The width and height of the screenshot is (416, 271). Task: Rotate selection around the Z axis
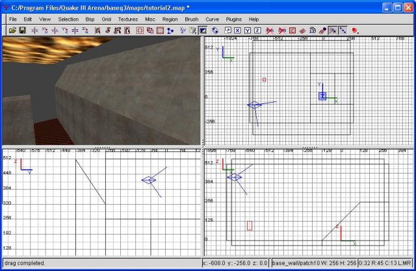(x=85, y=31)
